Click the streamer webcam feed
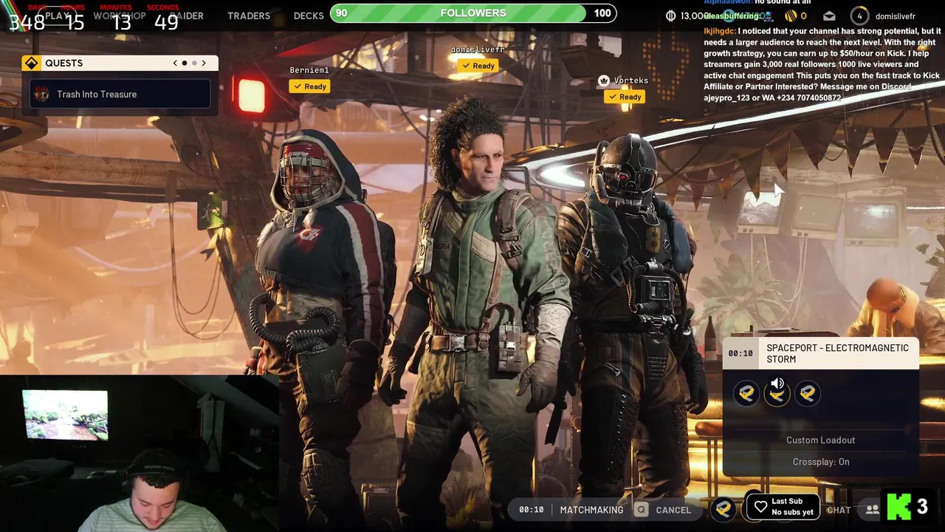945x532 pixels. [x=139, y=453]
